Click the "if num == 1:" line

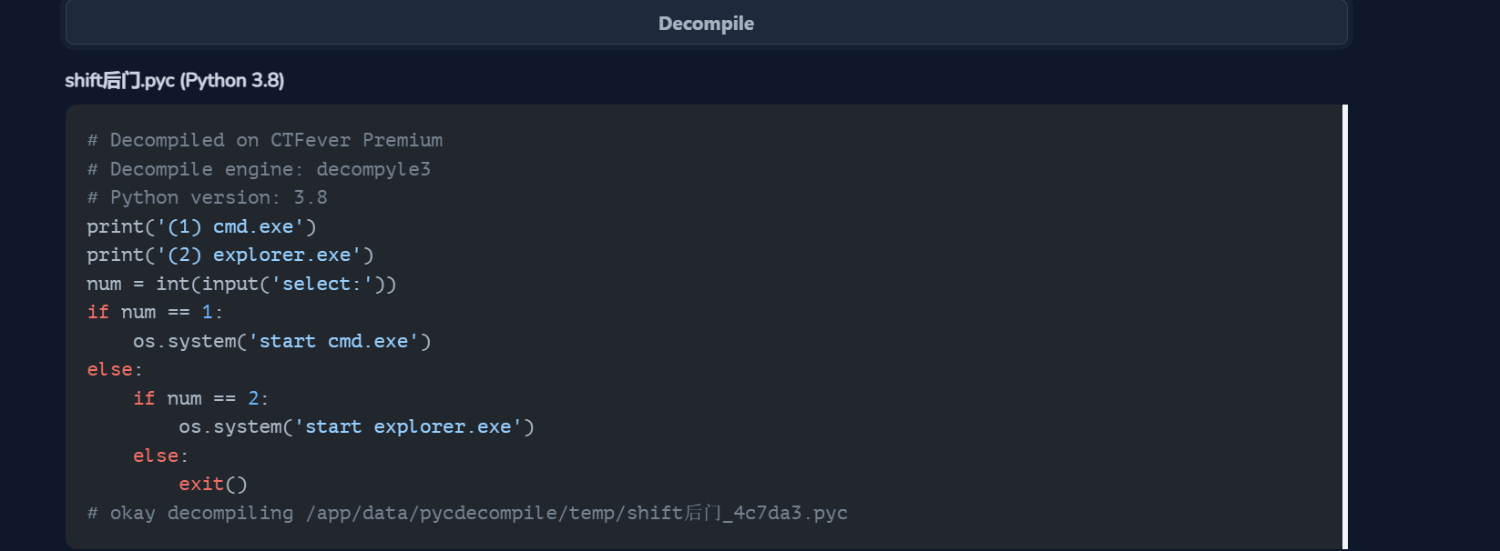click(155, 312)
